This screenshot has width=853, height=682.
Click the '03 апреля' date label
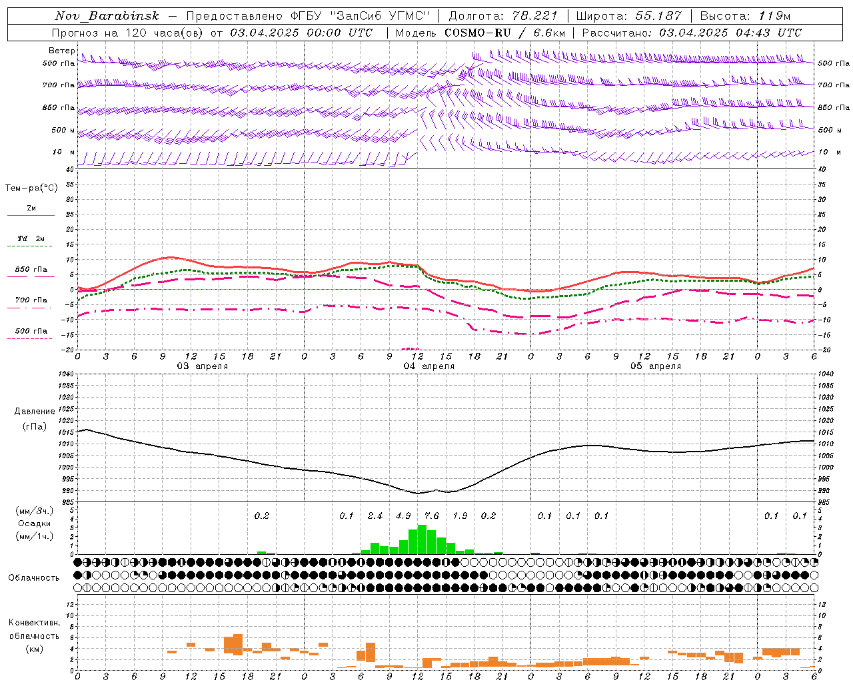[202, 366]
